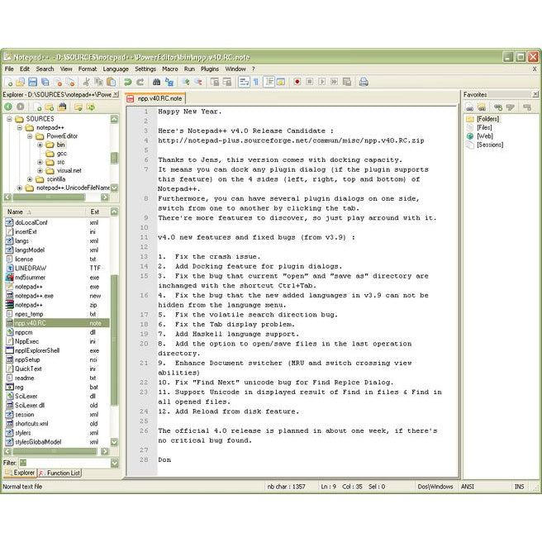Collapse the SOURCES tree node
542x542 pixels.
click(9, 119)
